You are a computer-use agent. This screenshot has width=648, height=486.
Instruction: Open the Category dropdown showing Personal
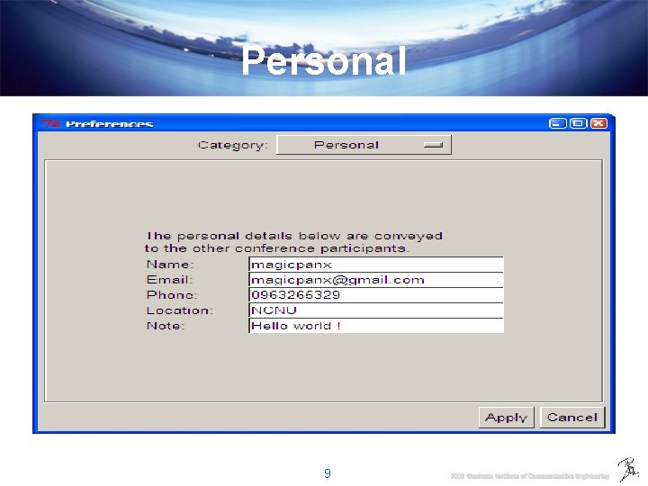[x=364, y=145]
